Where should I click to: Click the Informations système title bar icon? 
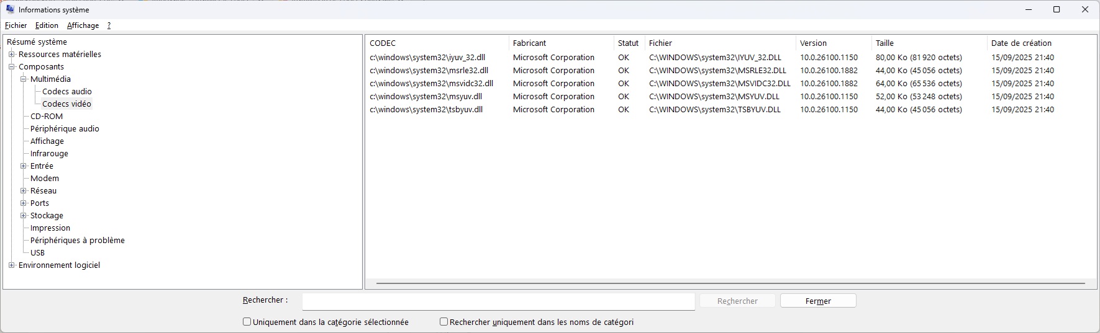click(10, 9)
